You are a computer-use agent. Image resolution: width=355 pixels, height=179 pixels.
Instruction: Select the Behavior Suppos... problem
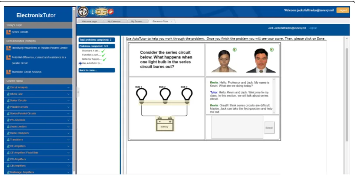pos(92,59)
